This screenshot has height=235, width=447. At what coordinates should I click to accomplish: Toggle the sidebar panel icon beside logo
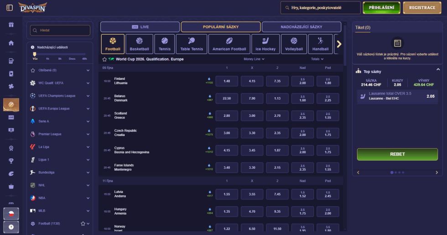[9, 8]
